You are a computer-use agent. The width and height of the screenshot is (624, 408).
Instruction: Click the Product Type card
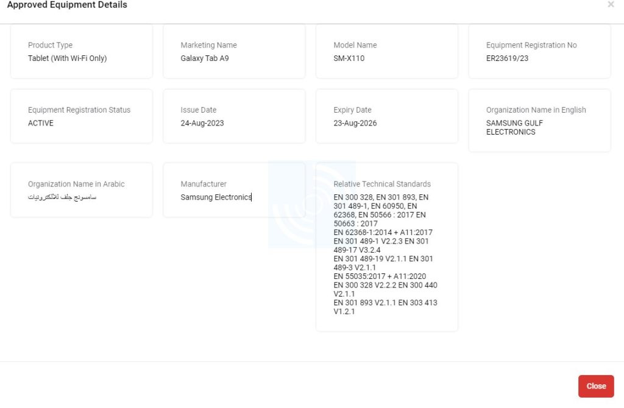(81, 51)
